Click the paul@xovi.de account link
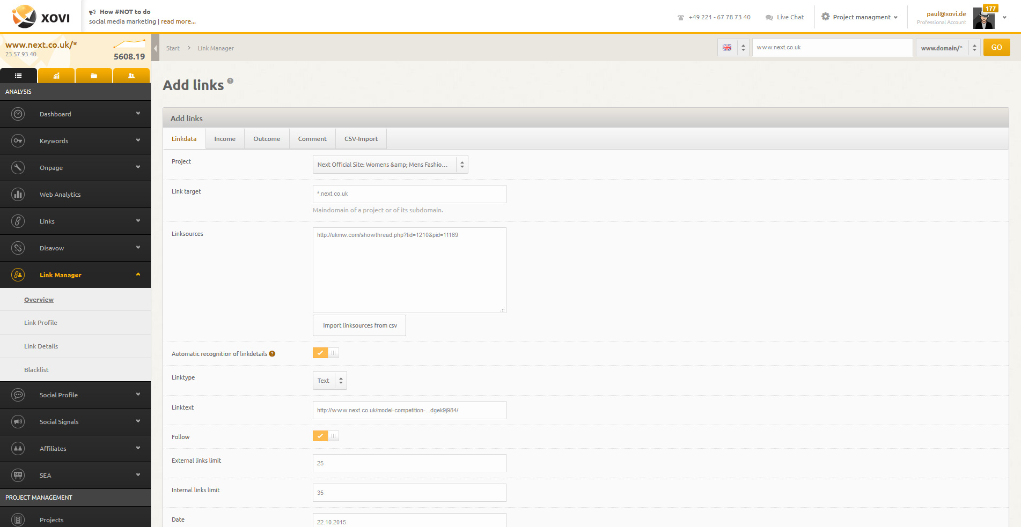 pyautogui.click(x=946, y=14)
